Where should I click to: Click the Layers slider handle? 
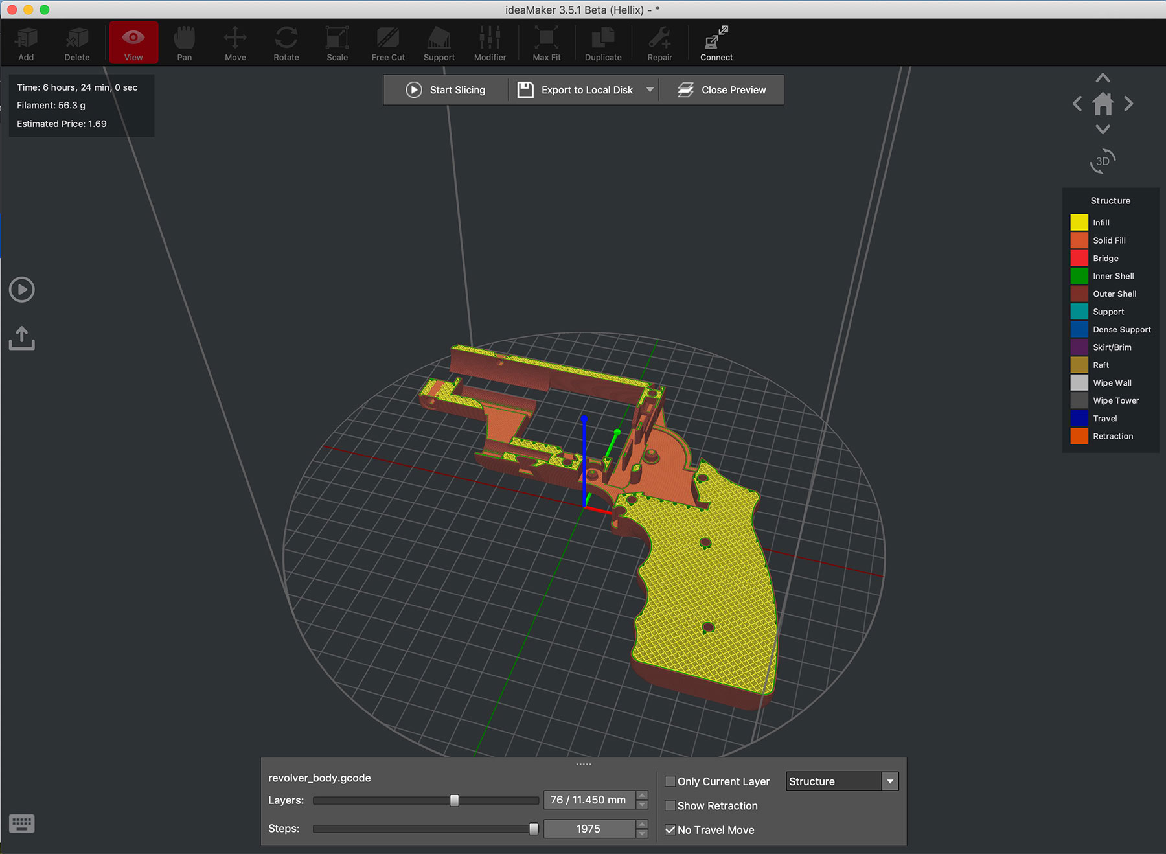[x=454, y=801]
